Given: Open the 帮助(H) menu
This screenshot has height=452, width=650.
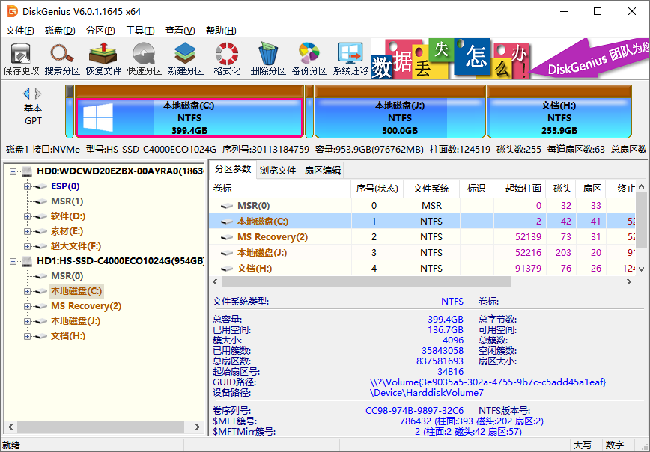Looking at the screenshot, I should pos(221,31).
